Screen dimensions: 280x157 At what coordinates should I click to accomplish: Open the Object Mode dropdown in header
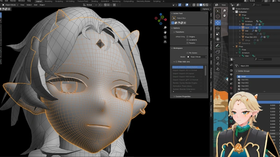click(x=10, y=5)
